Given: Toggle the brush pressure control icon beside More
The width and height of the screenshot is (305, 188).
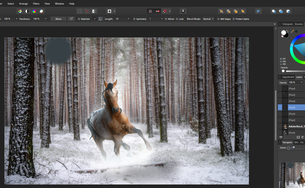Looking at the screenshot, I should click(71, 19).
